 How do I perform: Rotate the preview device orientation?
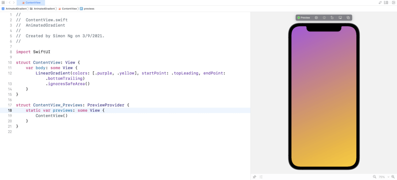pyautogui.click(x=332, y=18)
